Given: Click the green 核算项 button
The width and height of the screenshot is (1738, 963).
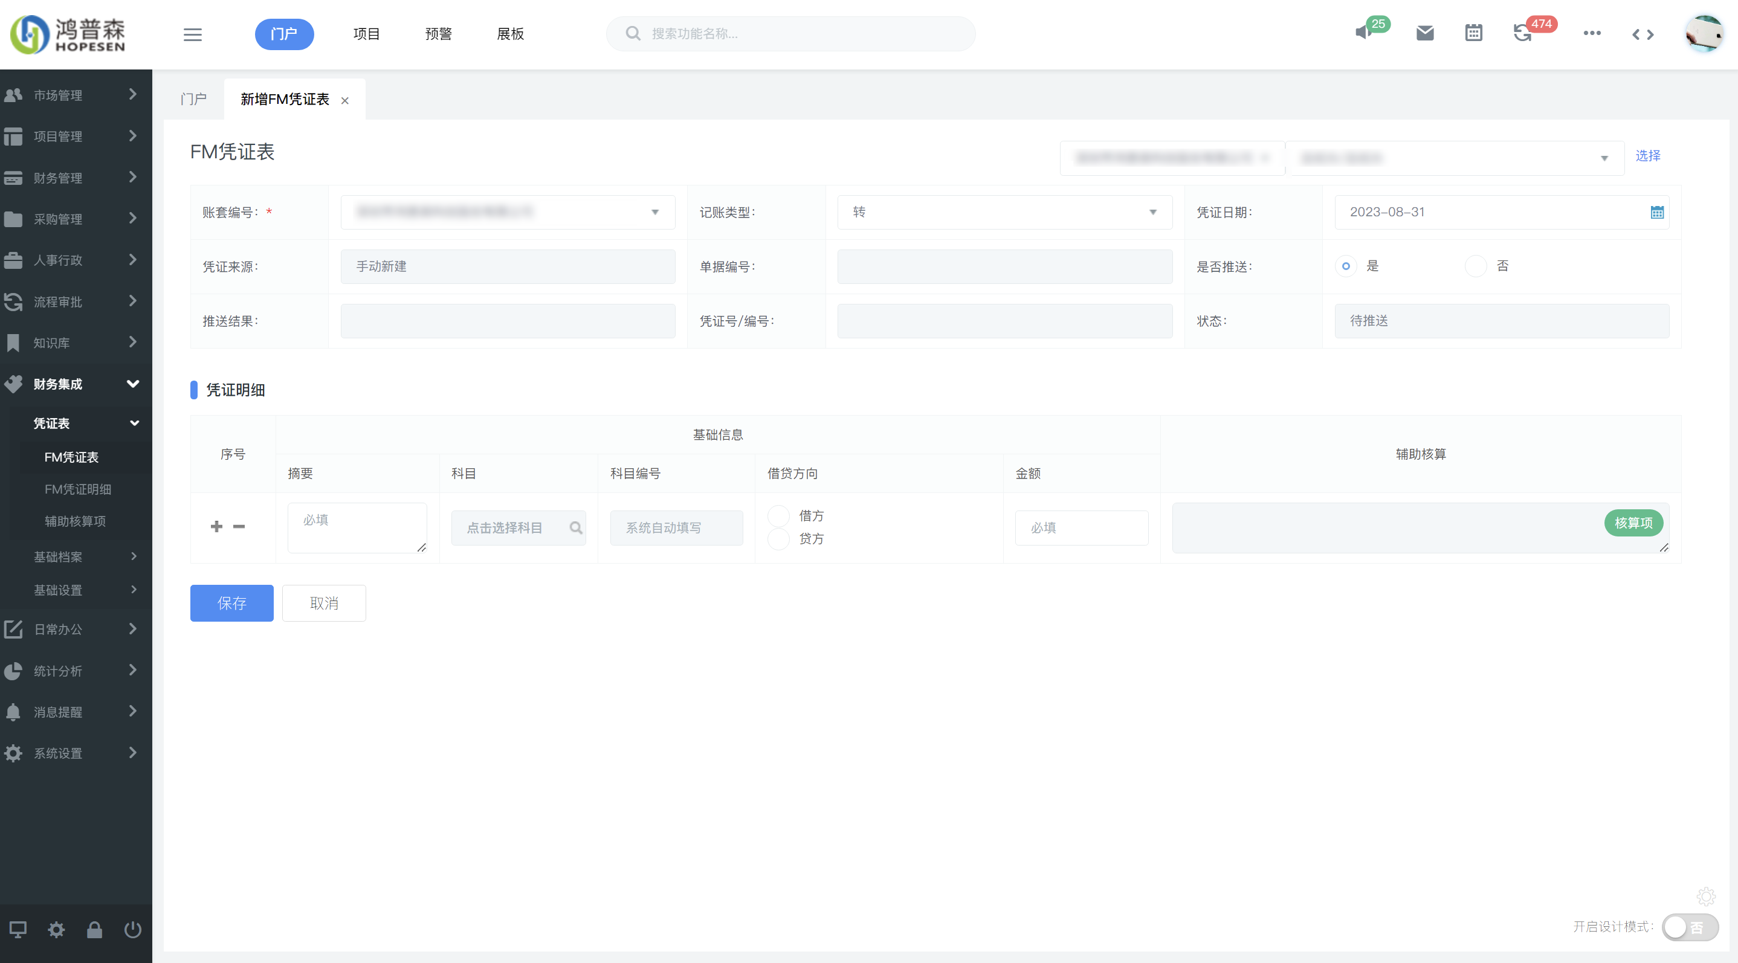Looking at the screenshot, I should 1633,523.
